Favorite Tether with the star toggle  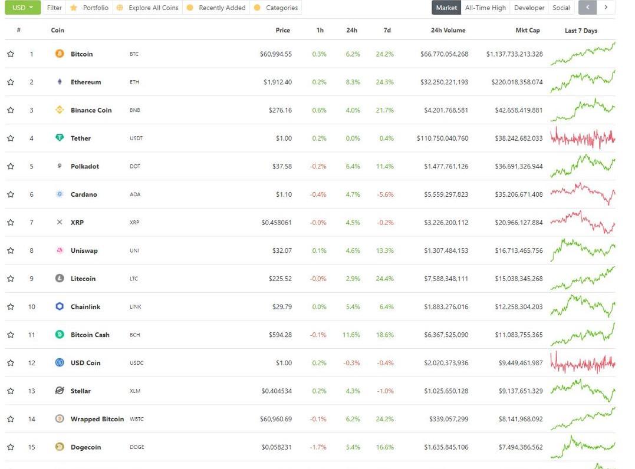(11, 138)
